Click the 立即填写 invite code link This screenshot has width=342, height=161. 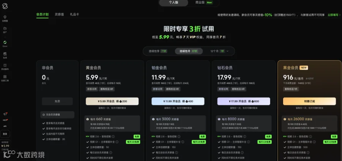(334, 15)
